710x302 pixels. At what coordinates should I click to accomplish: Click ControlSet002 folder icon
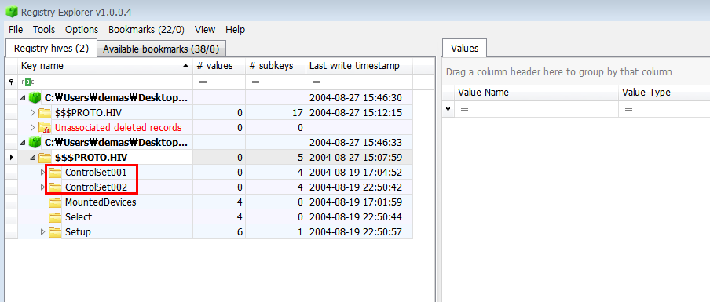point(55,187)
